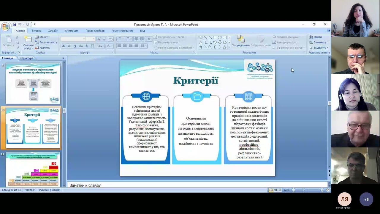Screen dimensions: 380x214
Task: Select the right arrow block shape
Action: click(x=215, y=42)
